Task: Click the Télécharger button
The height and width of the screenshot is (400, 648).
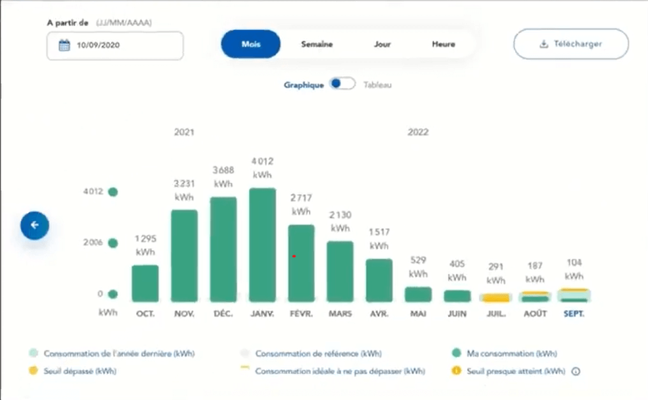Action: (x=570, y=44)
